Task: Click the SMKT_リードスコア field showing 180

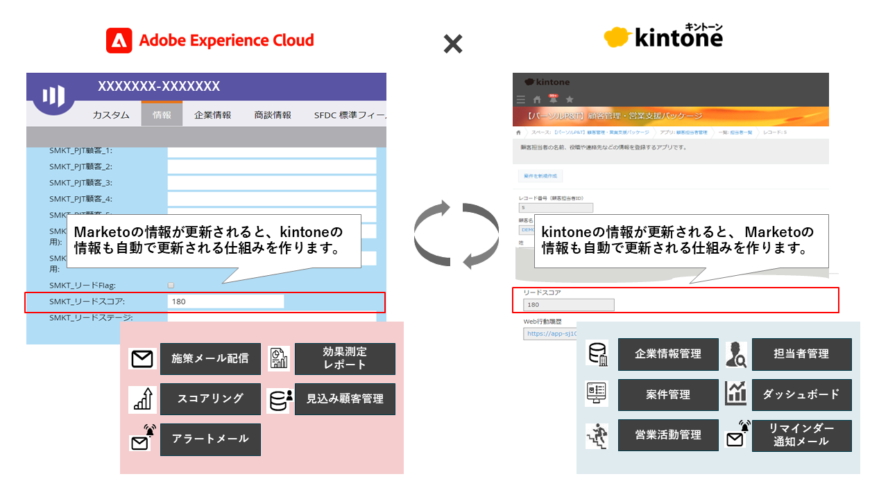Action: (x=225, y=301)
